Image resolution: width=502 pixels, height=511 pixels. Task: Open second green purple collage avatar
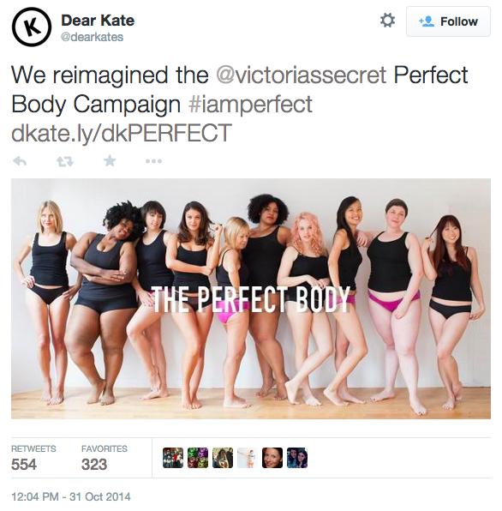[198, 458]
